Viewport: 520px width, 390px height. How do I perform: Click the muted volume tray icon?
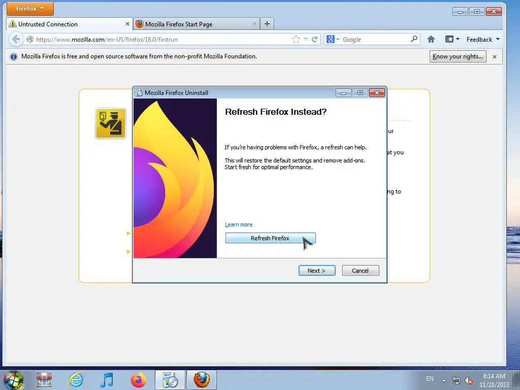tap(469, 381)
